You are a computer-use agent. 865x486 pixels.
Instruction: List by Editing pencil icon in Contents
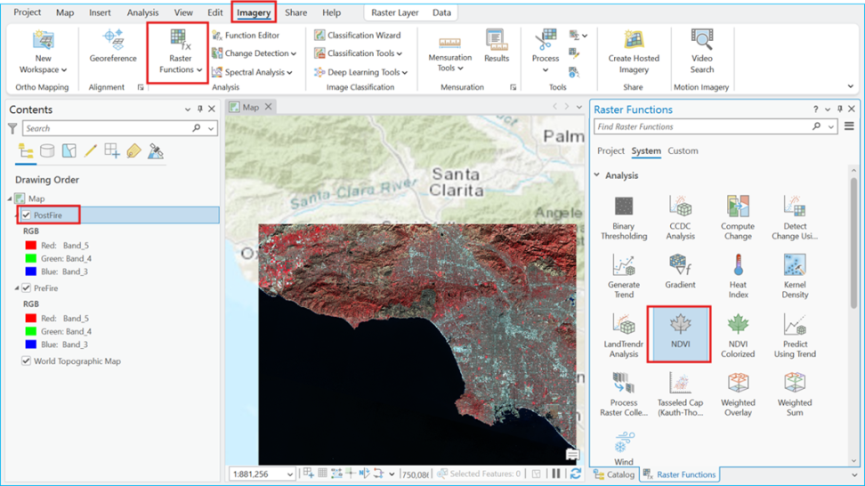(91, 150)
